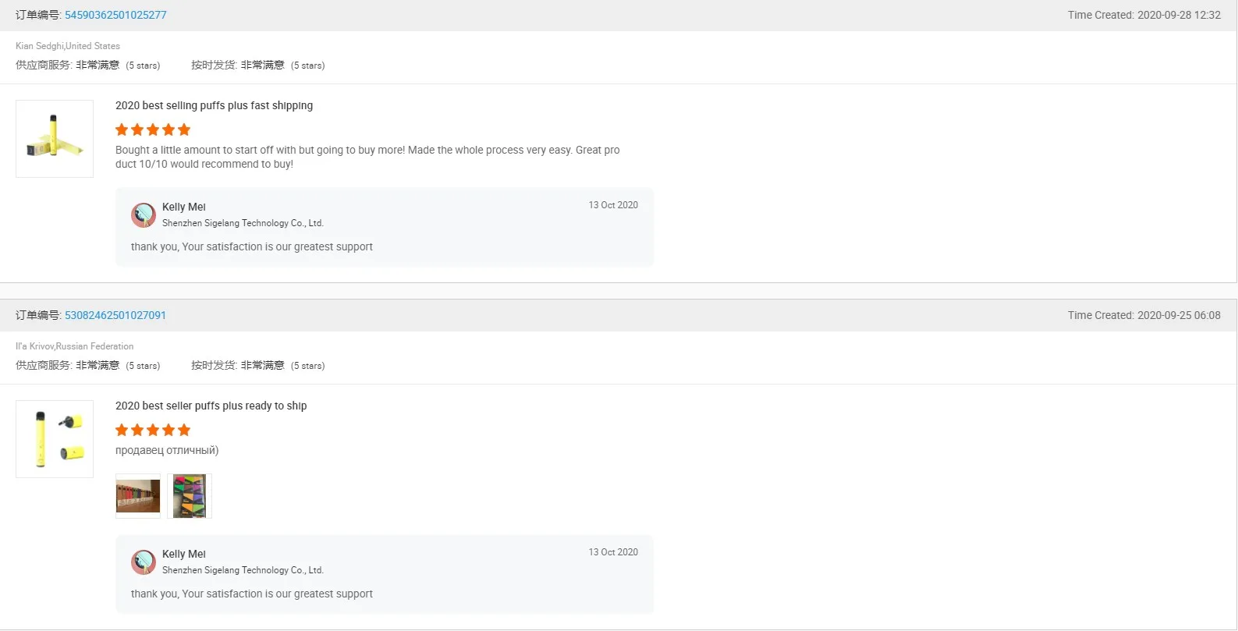The height and width of the screenshot is (631, 1238).
Task: Open the second customer photo with colorful boxes
Action: (x=189, y=496)
